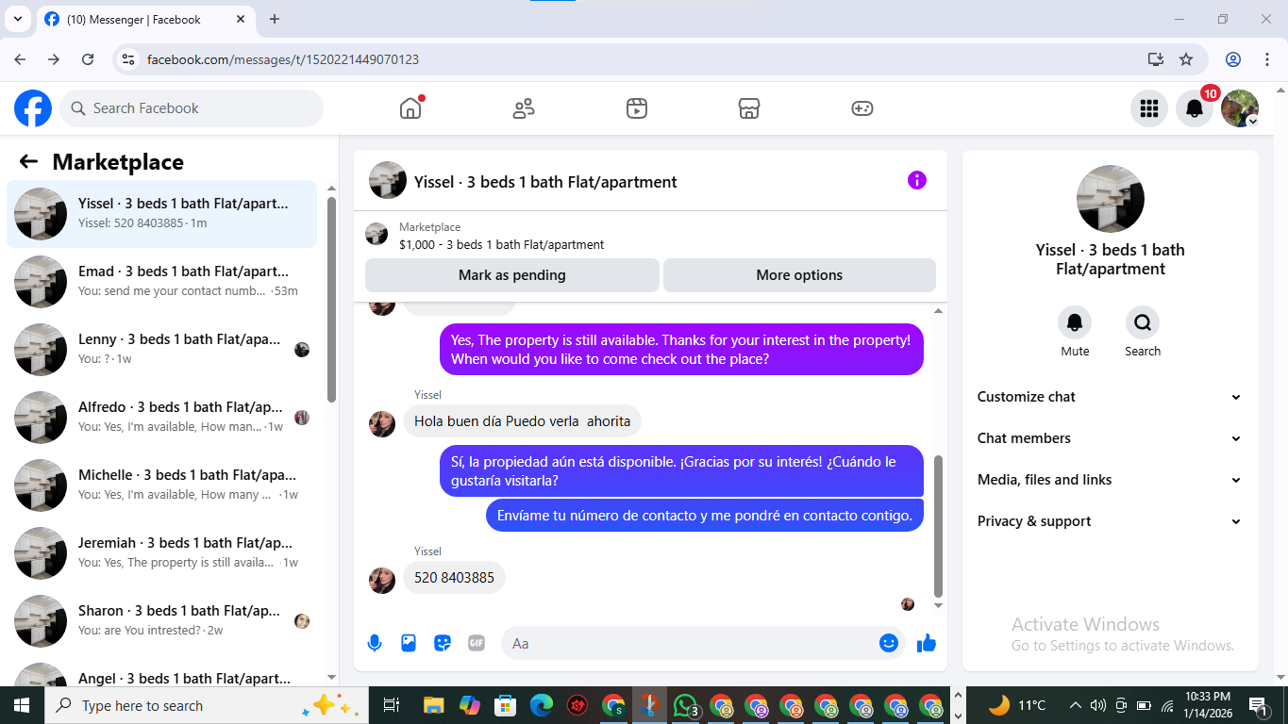Open the Windows Start menu
The height and width of the screenshot is (724, 1288).
(22, 705)
